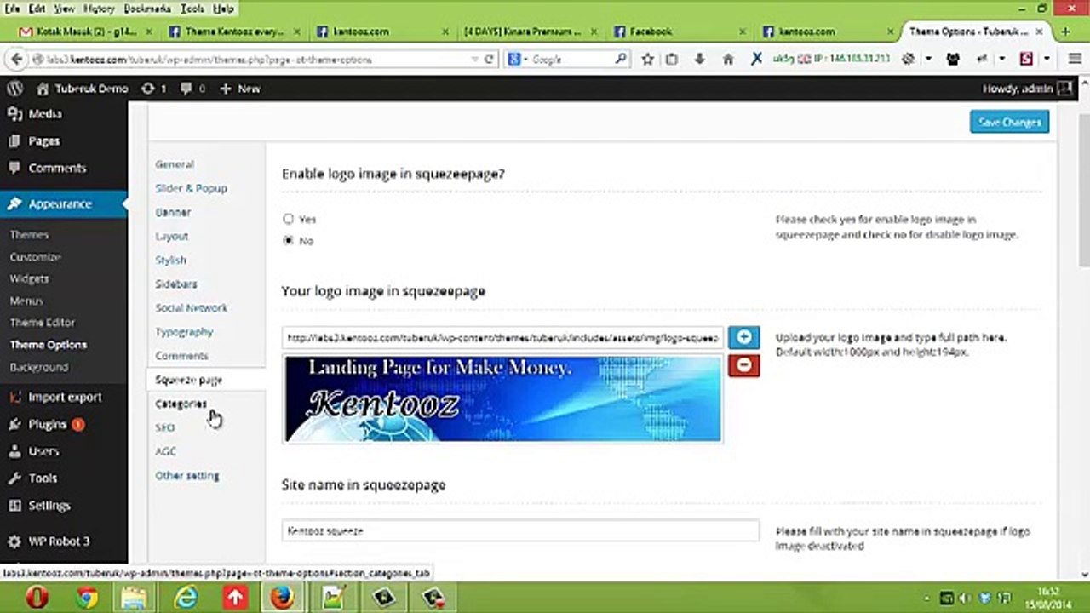Click New in the admin bar
Viewport: 1090px width, 613px height.
[240, 89]
